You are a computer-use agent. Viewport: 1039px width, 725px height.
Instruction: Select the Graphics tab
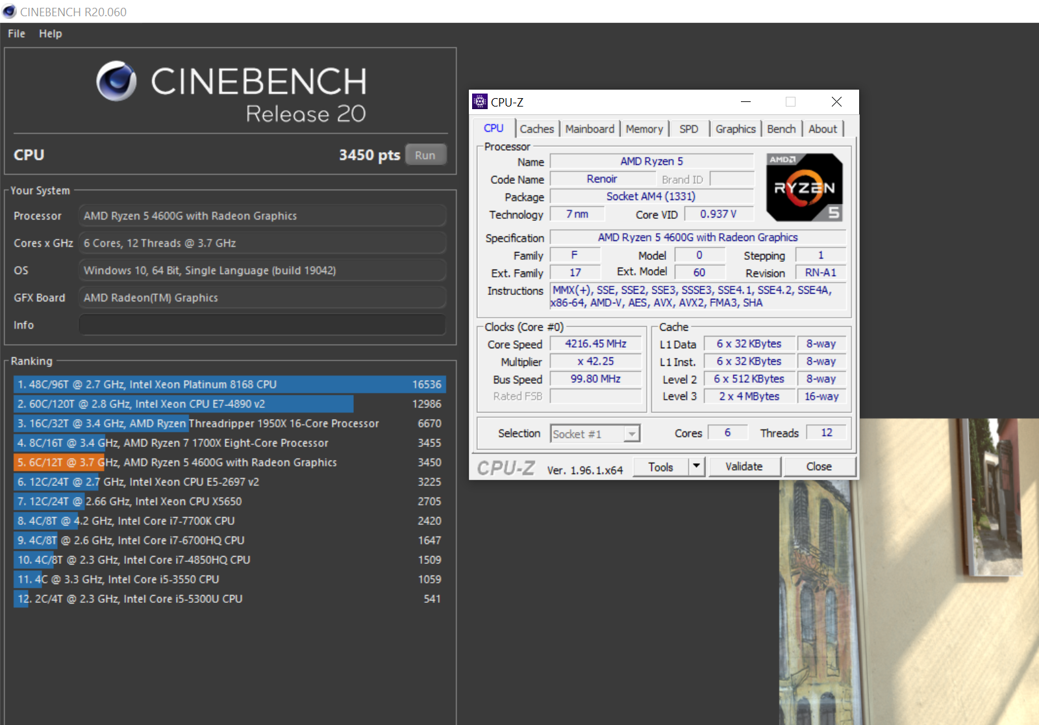coord(735,129)
